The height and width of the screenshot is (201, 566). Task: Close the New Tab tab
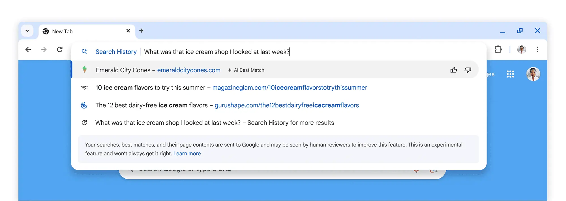(128, 31)
